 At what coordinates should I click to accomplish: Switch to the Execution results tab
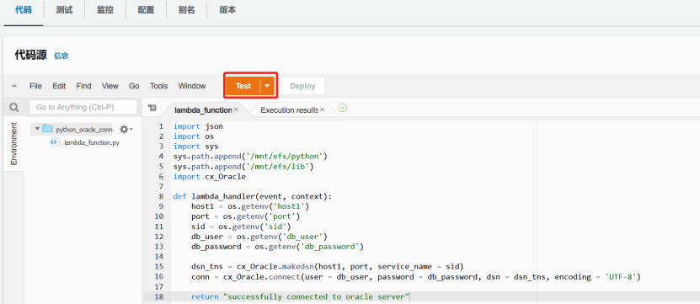289,109
